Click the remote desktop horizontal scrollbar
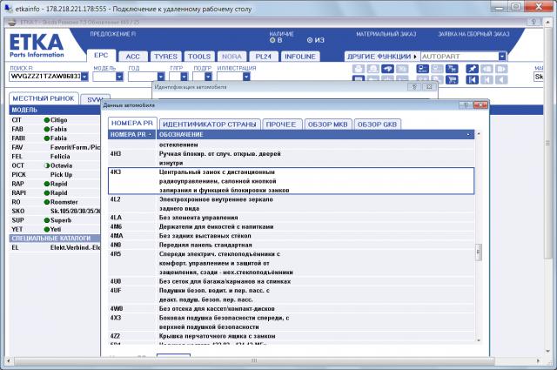 tap(254, 360)
